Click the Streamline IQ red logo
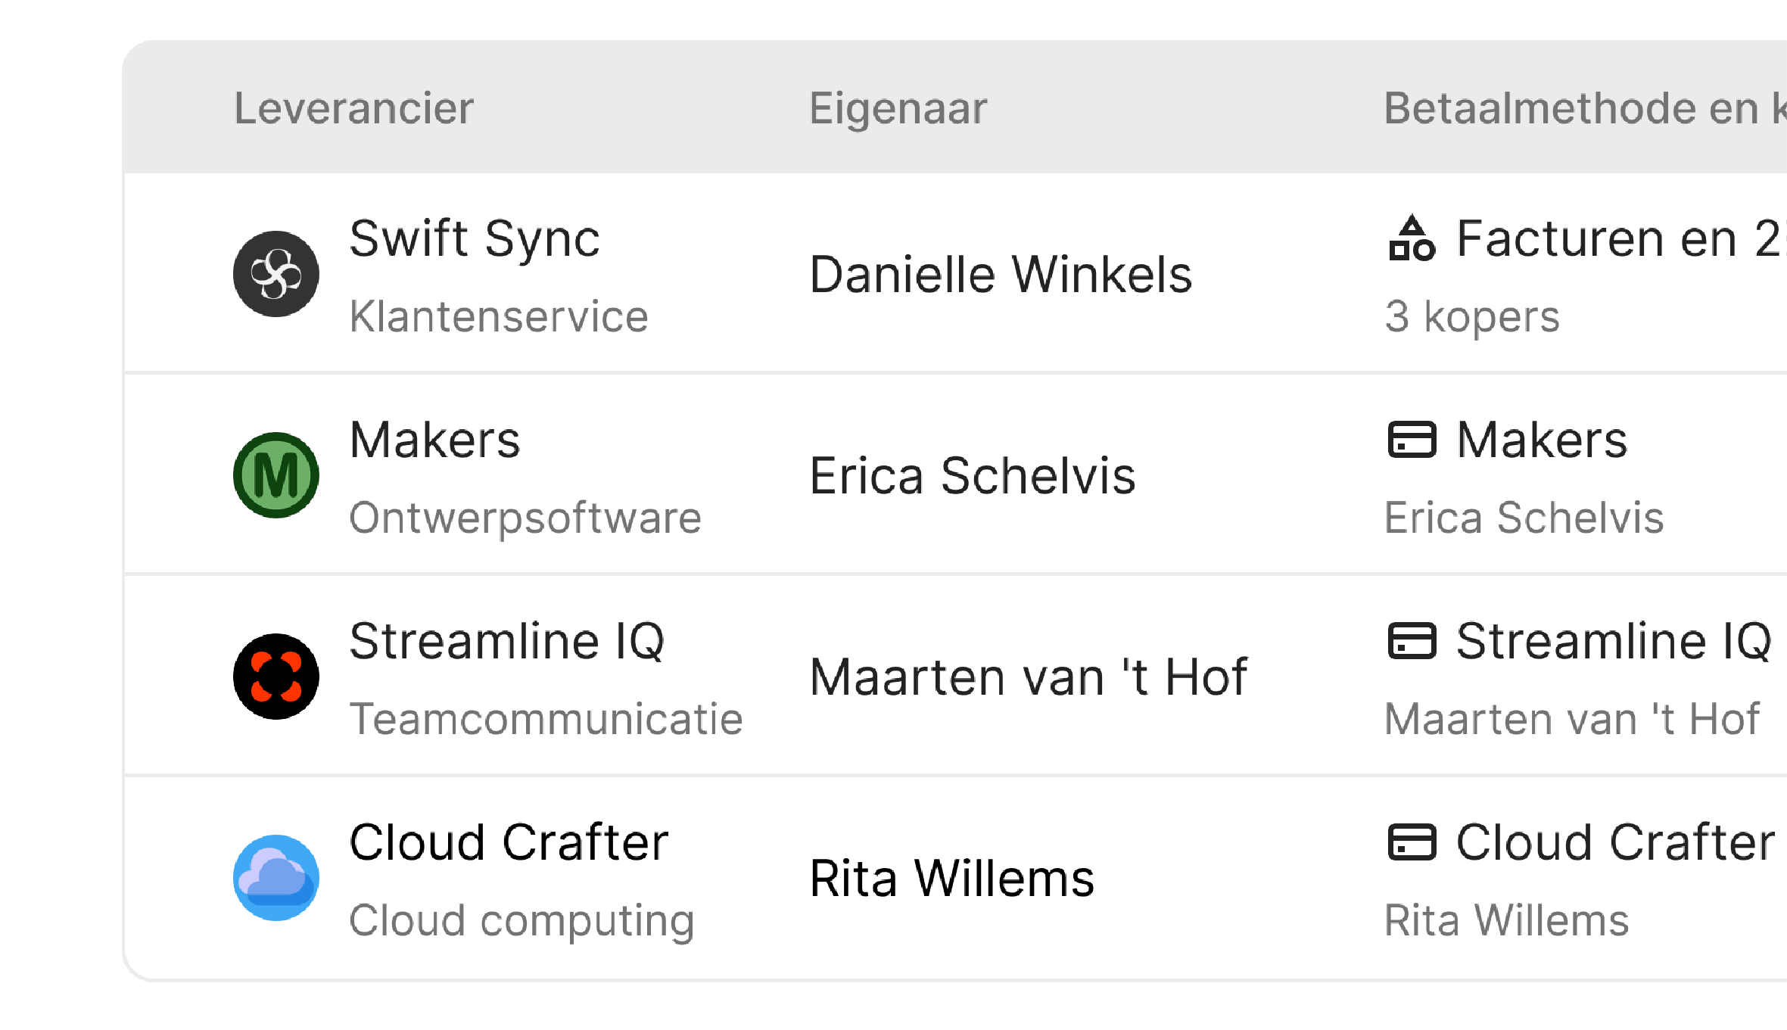Screen dimensions: 1787x1030 (x=276, y=677)
